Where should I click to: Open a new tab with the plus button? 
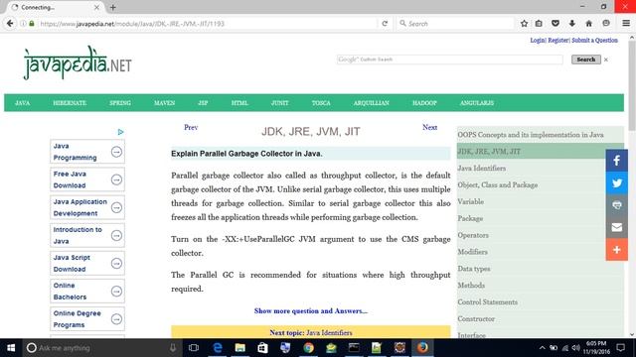pyautogui.click(x=113, y=7)
